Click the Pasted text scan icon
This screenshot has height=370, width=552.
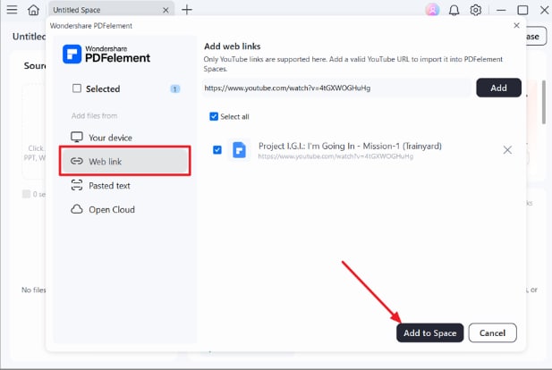point(77,185)
